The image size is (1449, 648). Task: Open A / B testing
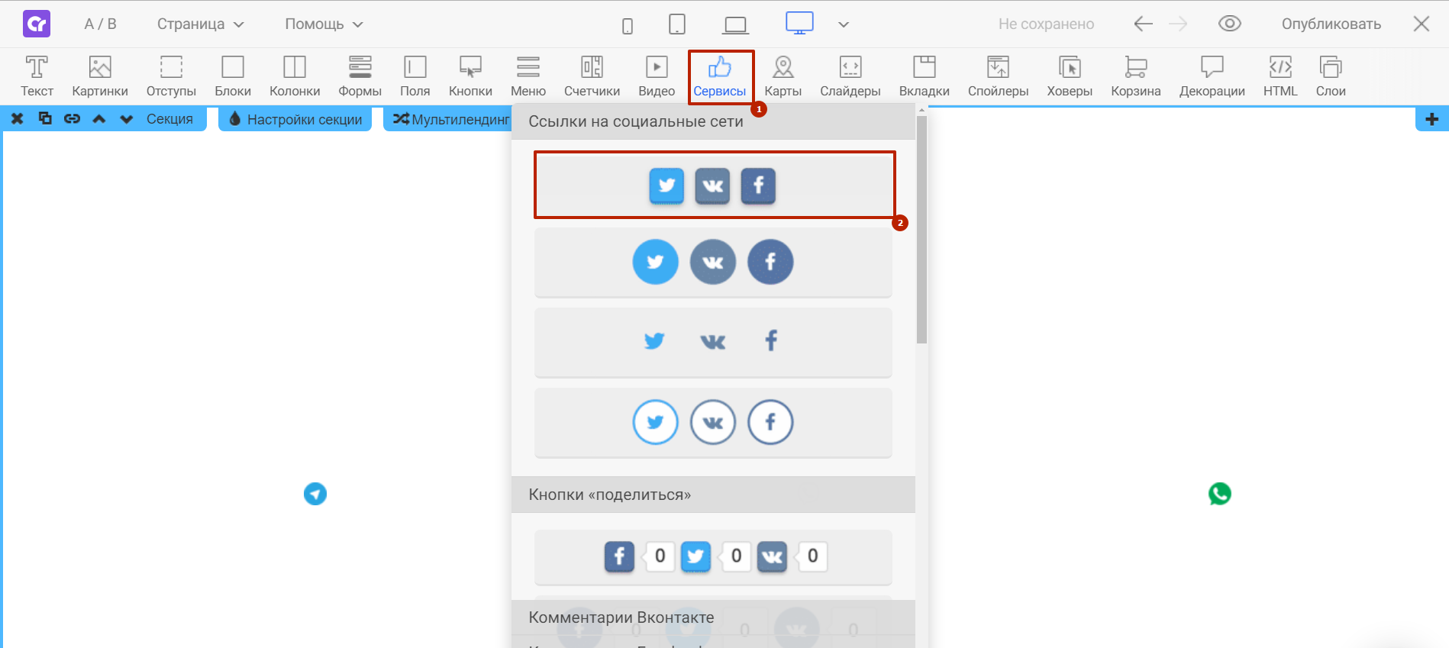pyautogui.click(x=100, y=24)
